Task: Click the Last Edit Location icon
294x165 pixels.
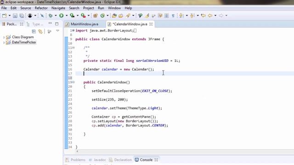Action: point(203,16)
